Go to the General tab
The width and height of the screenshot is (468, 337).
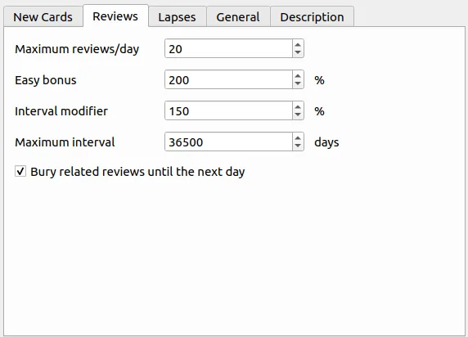click(x=238, y=16)
